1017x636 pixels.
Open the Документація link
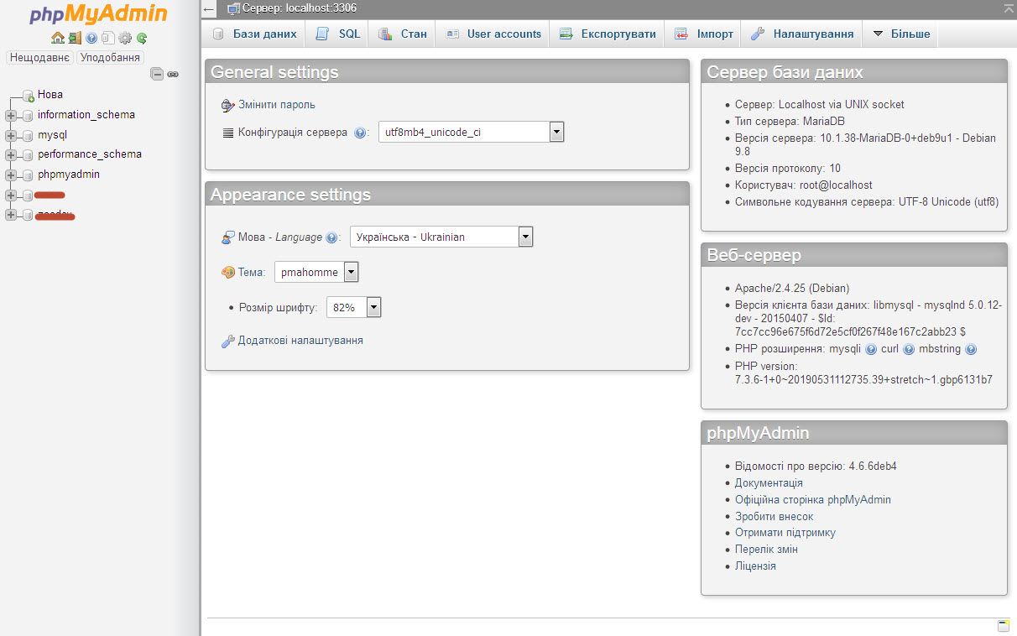click(769, 483)
